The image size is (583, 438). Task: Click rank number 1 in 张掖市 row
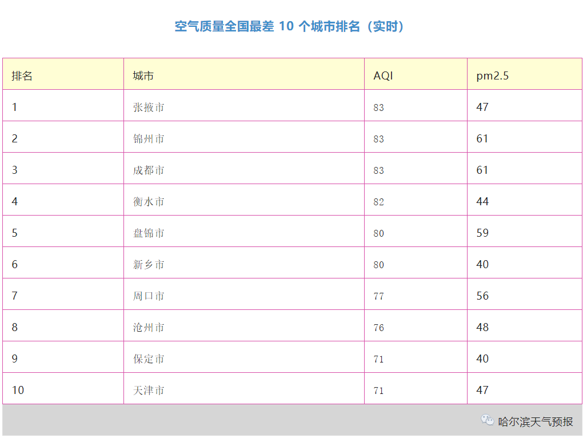14,107
